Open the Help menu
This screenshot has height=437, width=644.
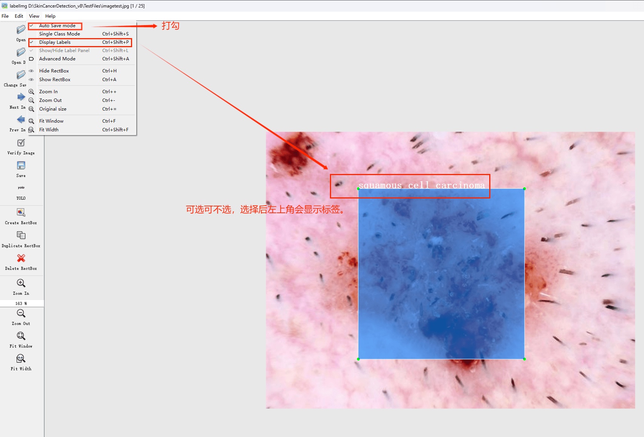point(50,16)
